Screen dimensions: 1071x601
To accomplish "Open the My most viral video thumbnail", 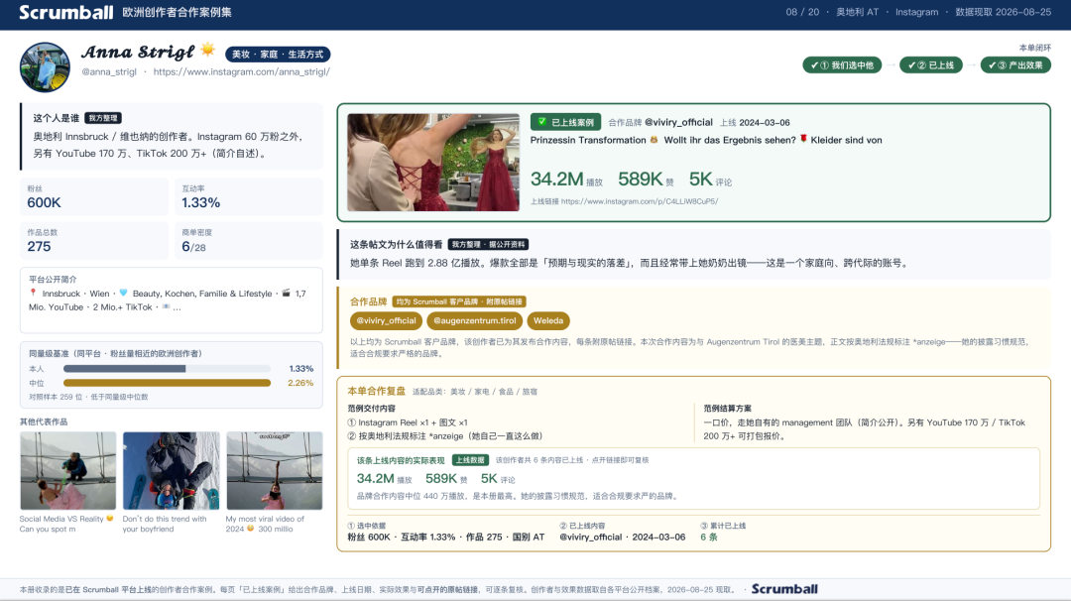I will pyautogui.click(x=275, y=470).
